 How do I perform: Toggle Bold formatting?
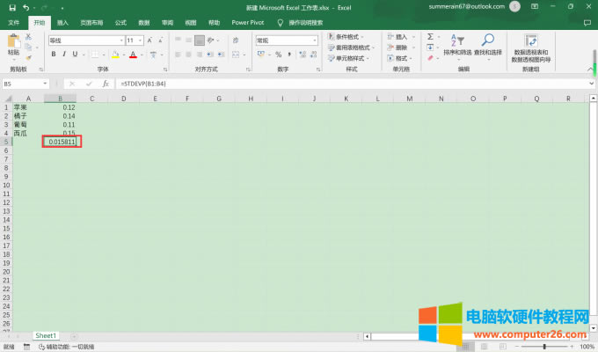(53, 54)
